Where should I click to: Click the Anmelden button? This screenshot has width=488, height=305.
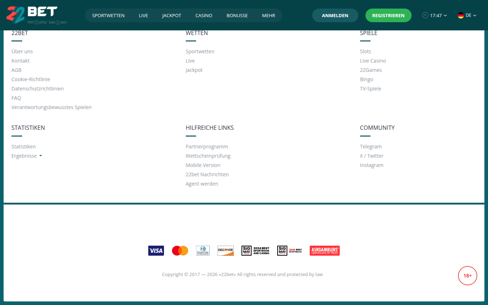click(335, 15)
